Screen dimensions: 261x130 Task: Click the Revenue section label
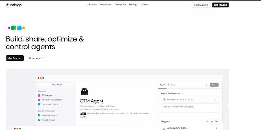coord(42,91)
